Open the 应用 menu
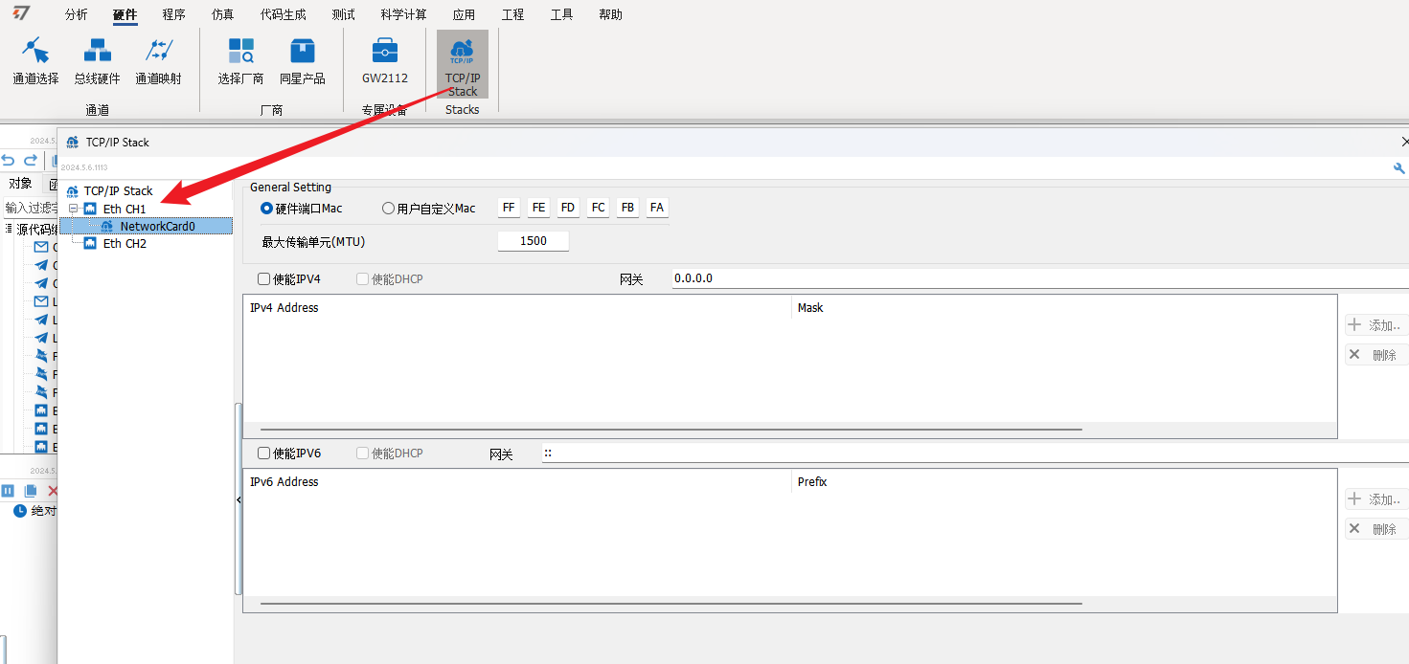 pos(464,14)
